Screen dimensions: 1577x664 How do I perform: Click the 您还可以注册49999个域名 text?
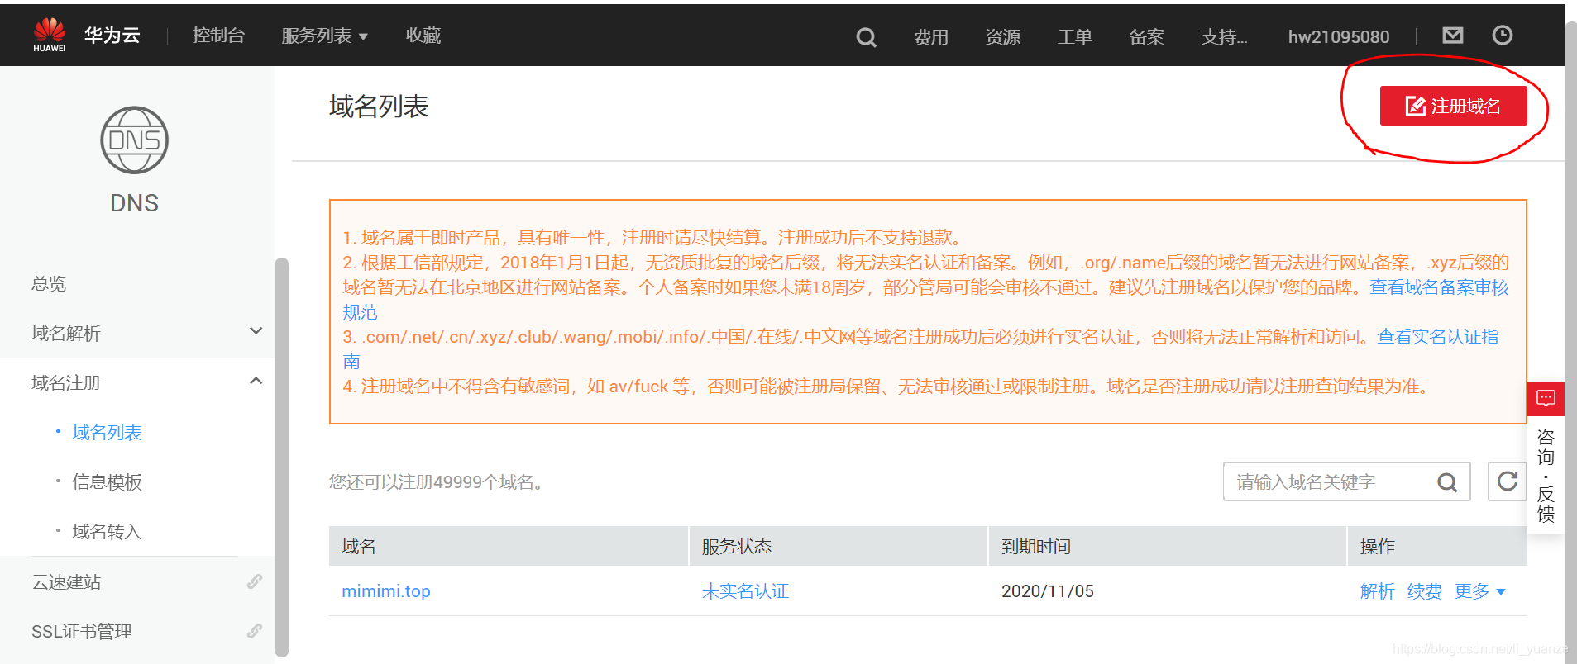pyautogui.click(x=436, y=482)
